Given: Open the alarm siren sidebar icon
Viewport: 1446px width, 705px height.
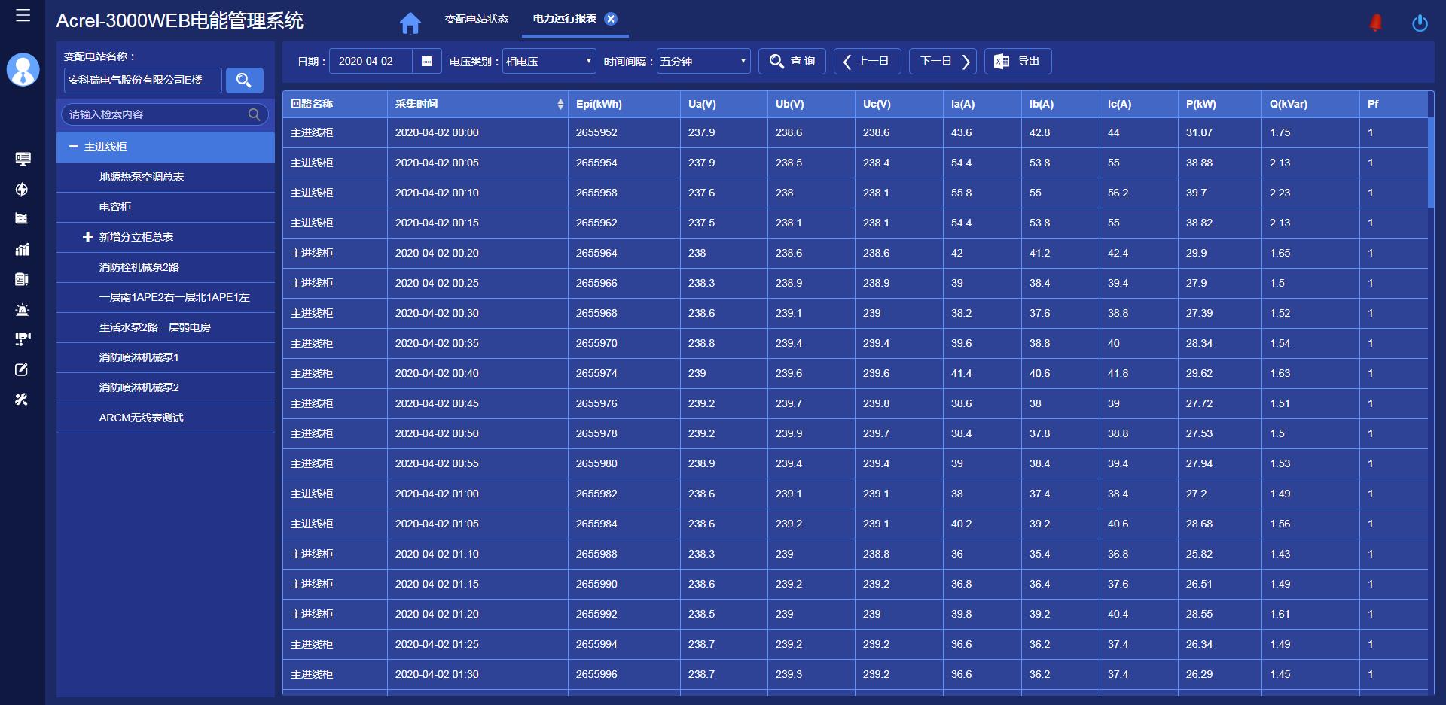Looking at the screenshot, I should pyautogui.click(x=23, y=309).
